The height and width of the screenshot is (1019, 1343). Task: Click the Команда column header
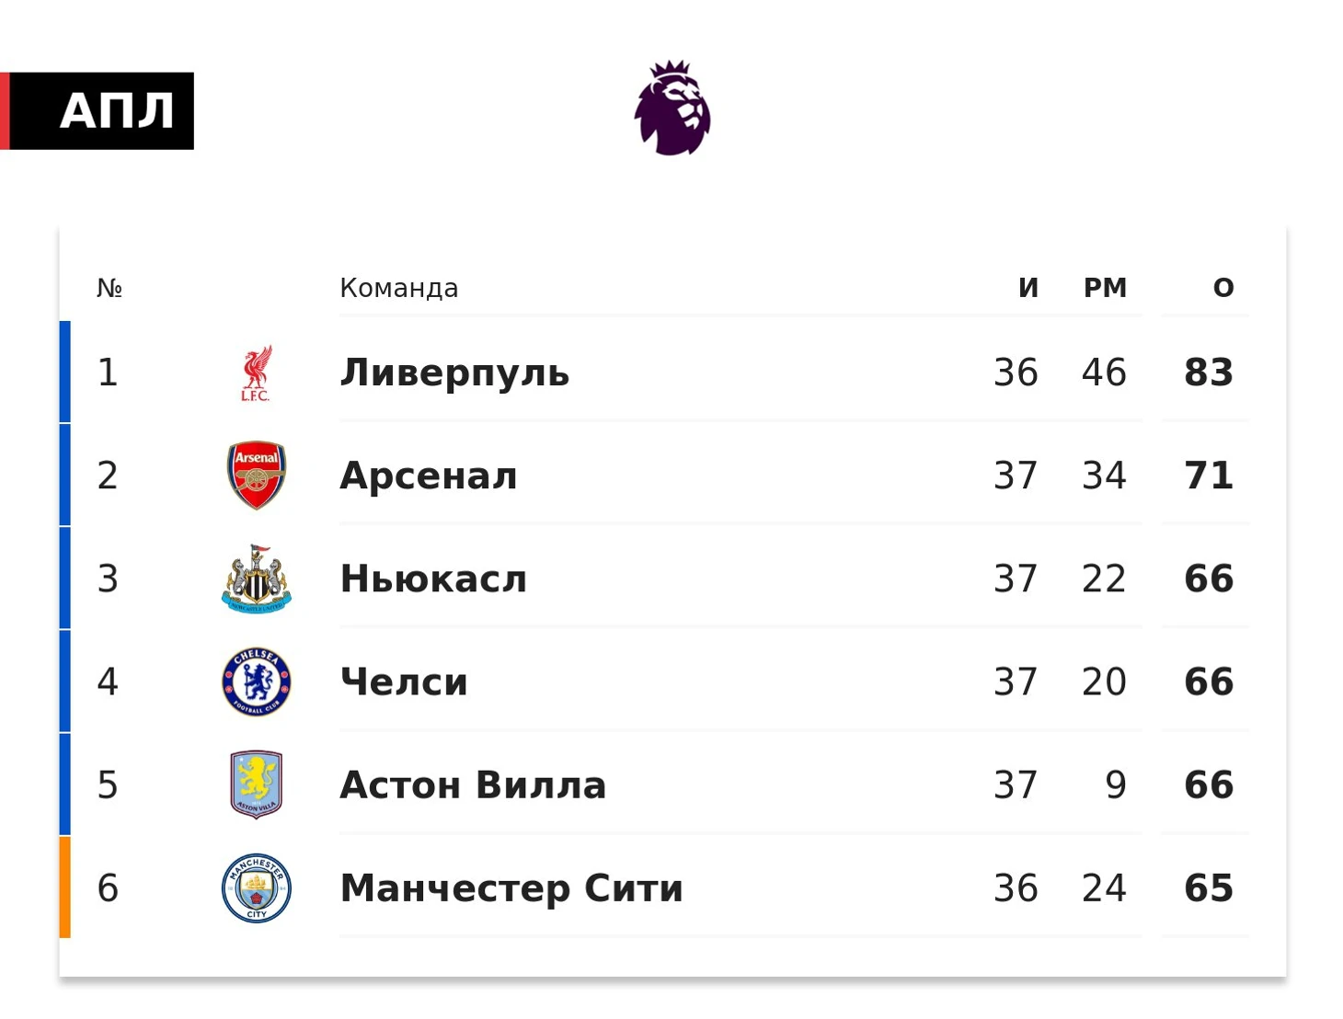pos(399,288)
